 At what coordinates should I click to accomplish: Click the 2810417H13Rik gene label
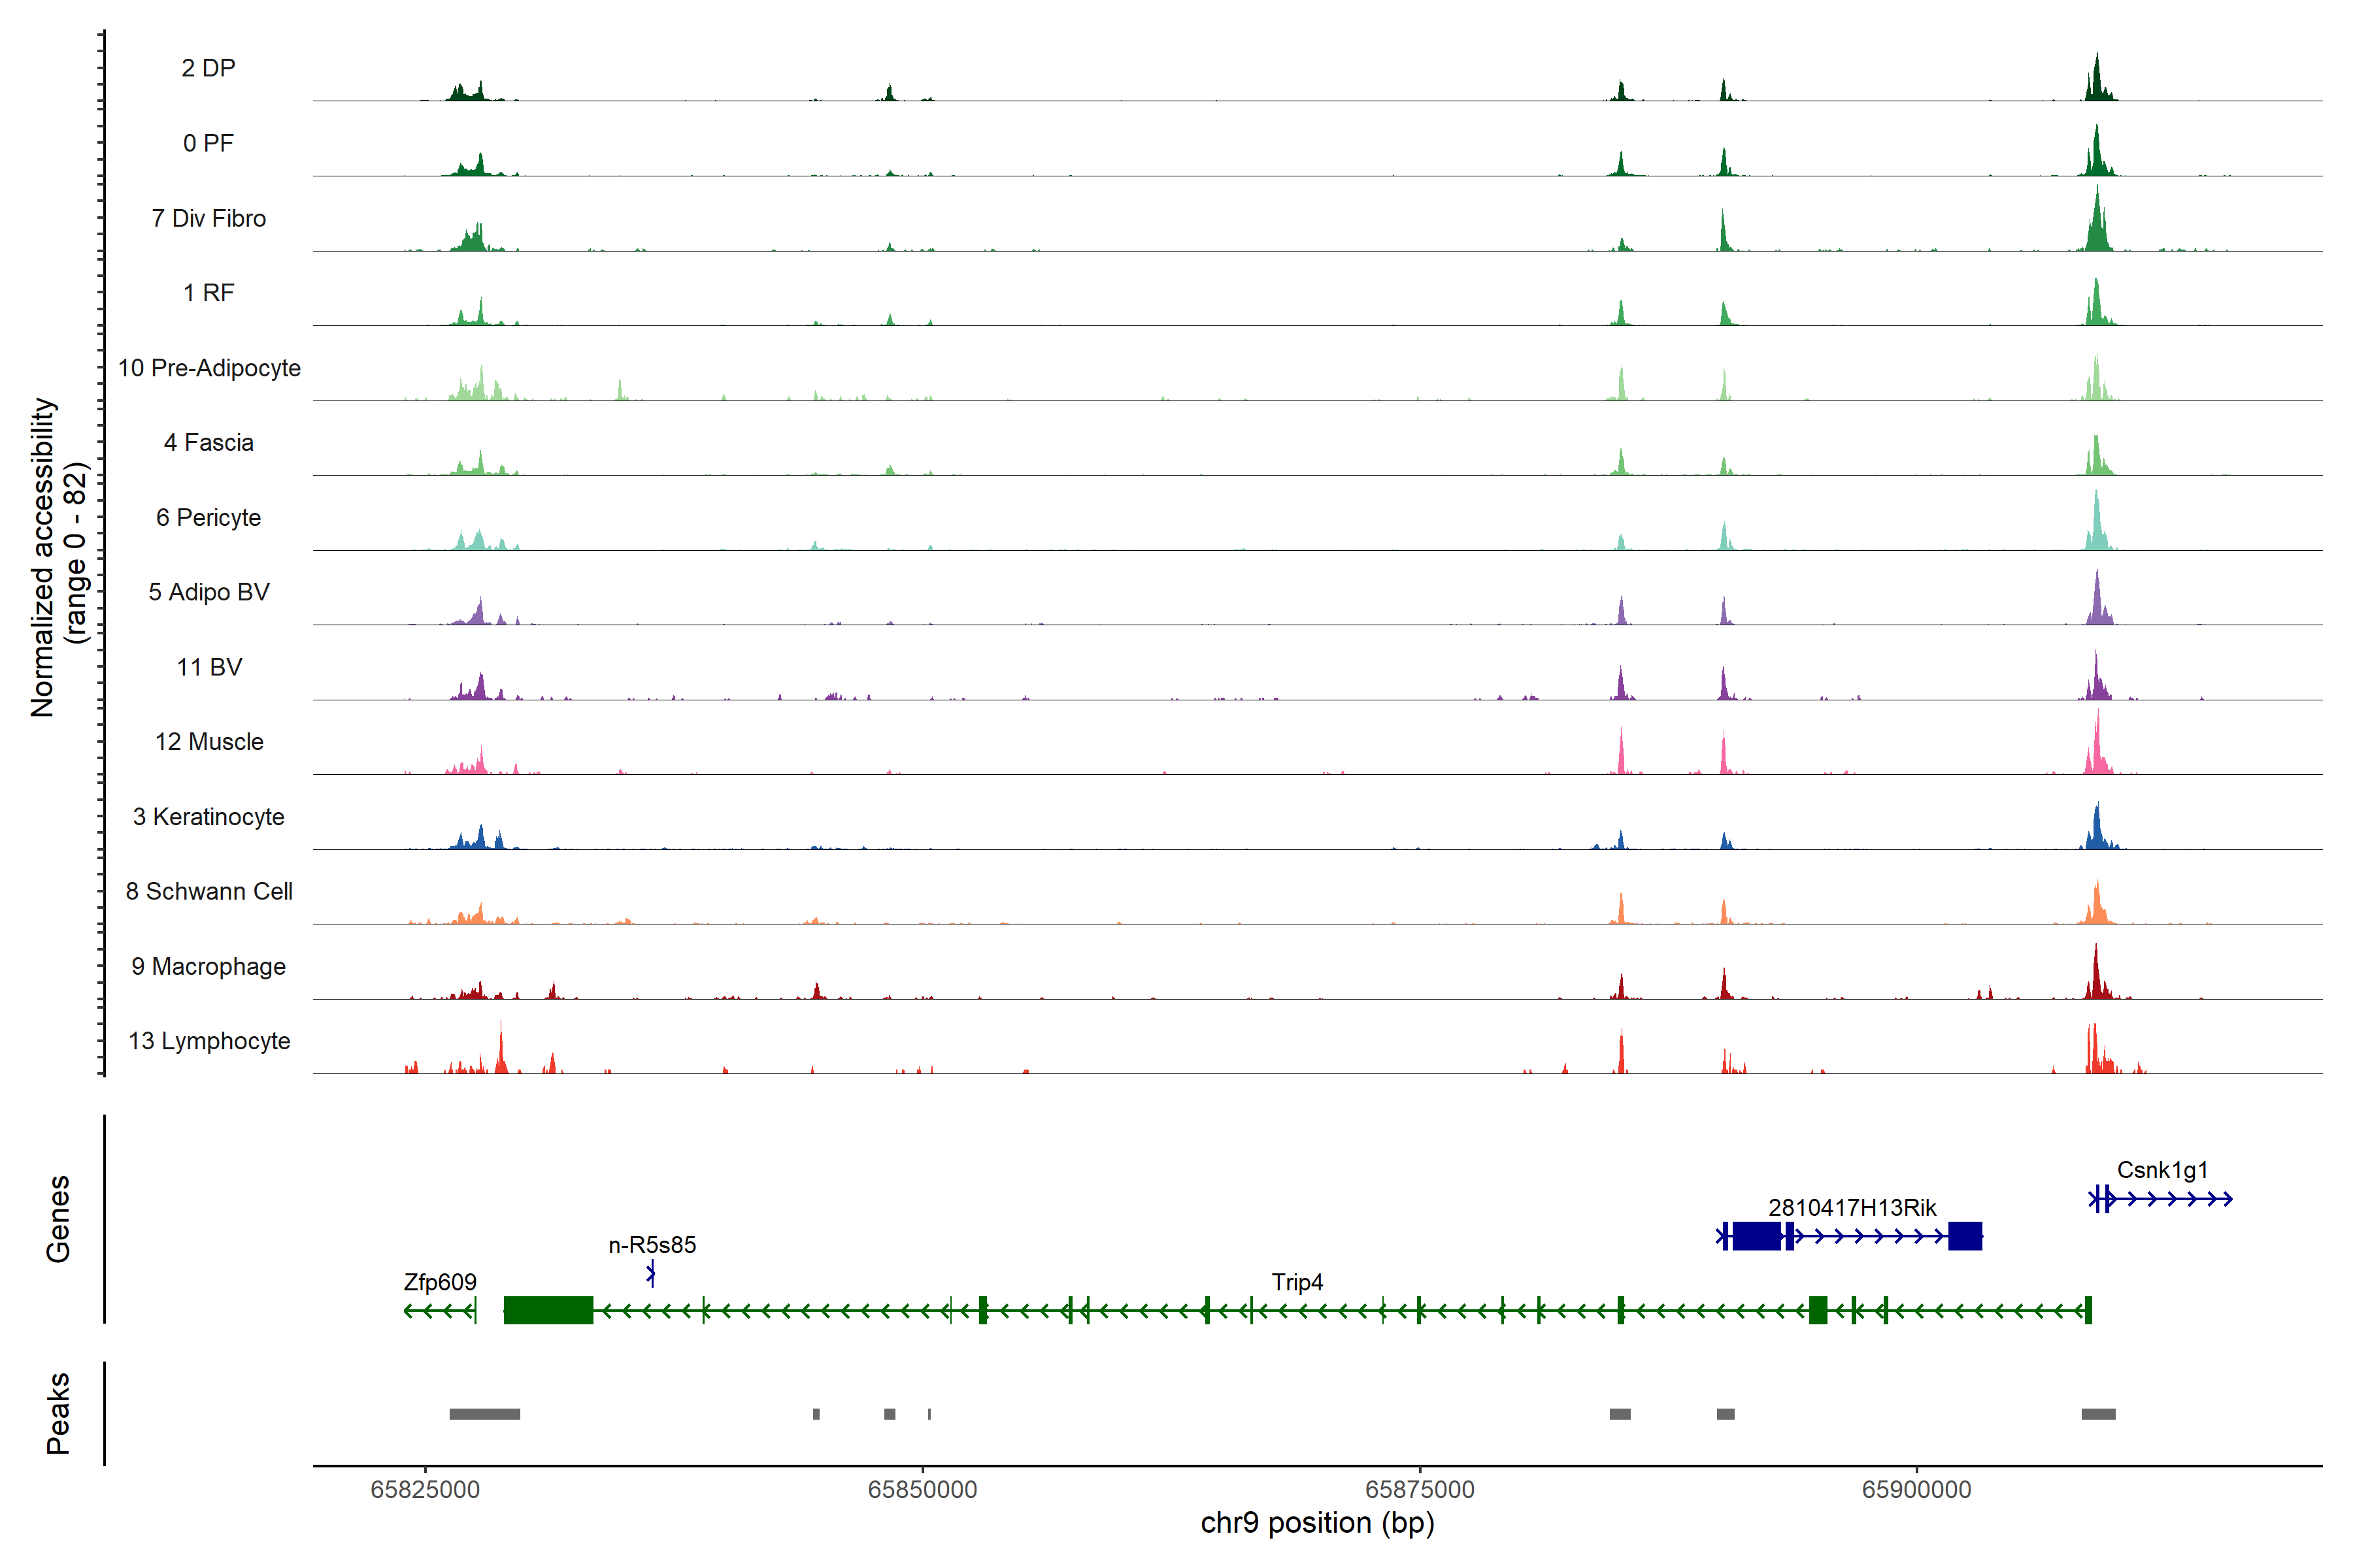pos(1852,1207)
